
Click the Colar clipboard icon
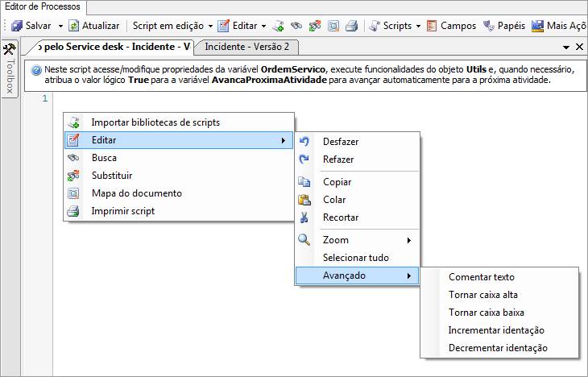click(x=304, y=200)
